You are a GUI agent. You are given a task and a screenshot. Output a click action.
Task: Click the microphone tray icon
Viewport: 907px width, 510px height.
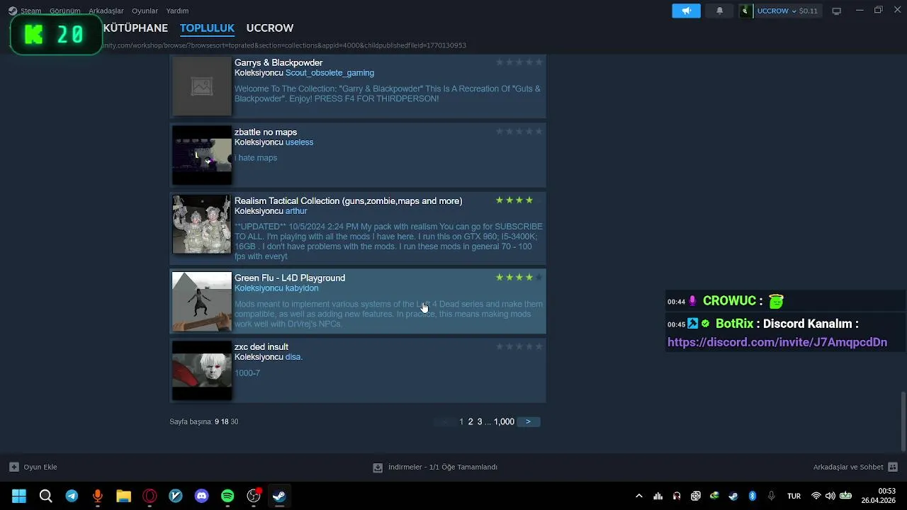[772, 496]
